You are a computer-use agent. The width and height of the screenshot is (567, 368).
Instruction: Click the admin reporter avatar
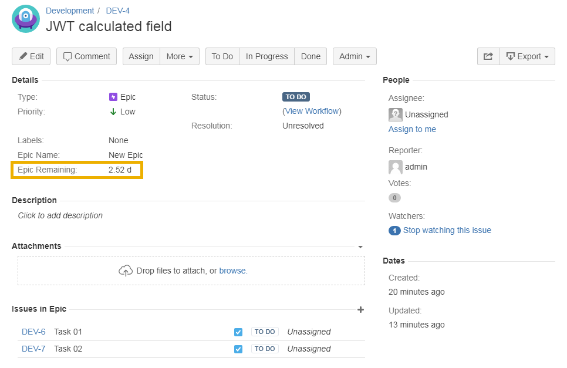coord(395,167)
